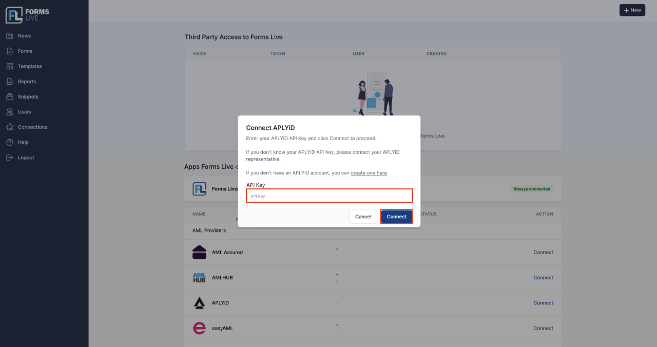Click the Users sidebar icon
Screen dimensions: 657x347
(9, 112)
